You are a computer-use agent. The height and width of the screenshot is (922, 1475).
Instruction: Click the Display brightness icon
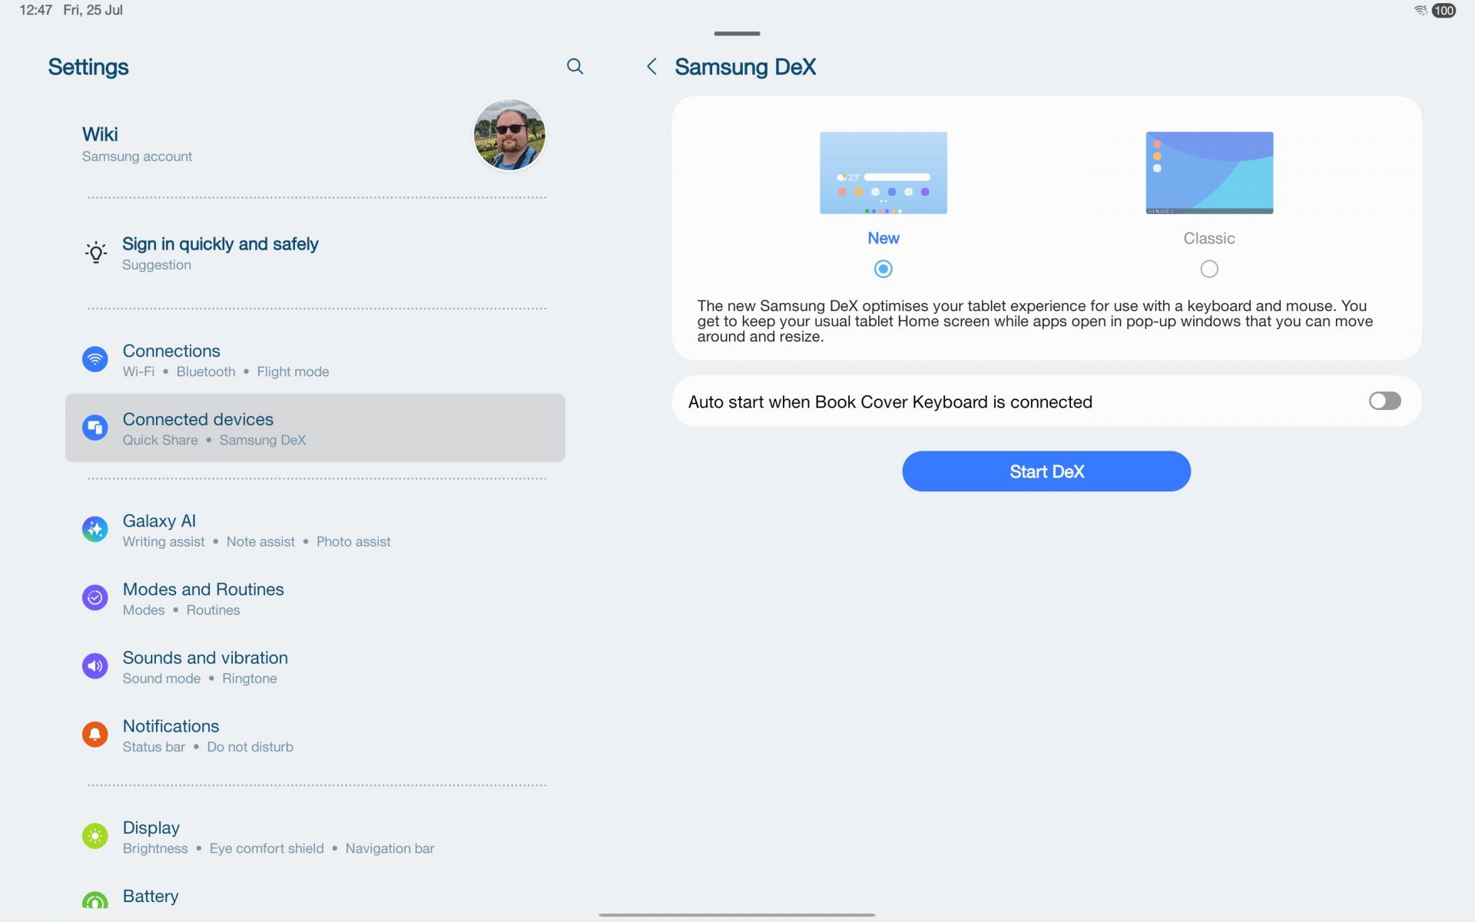(x=94, y=836)
